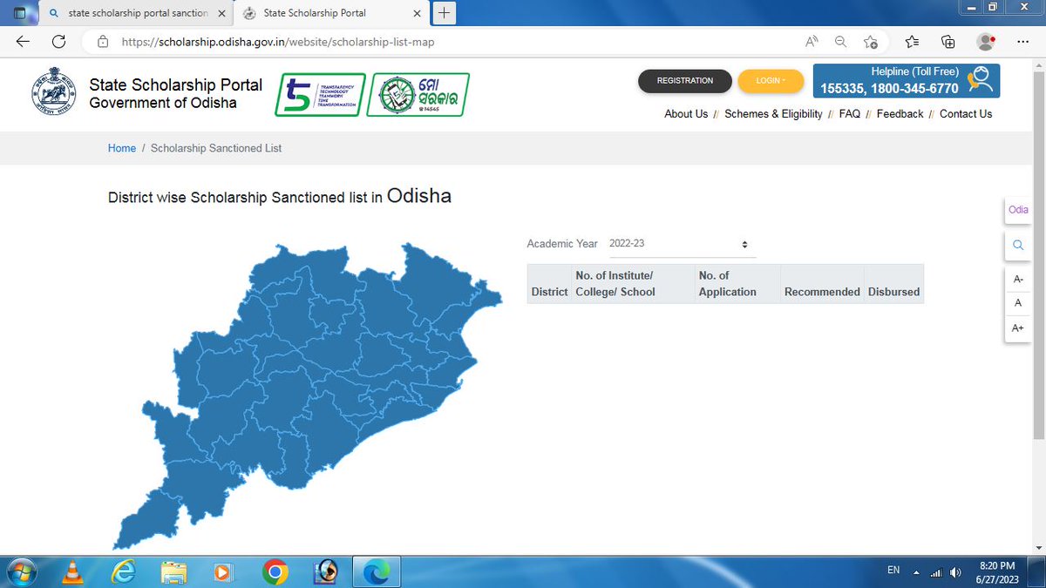The width and height of the screenshot is (1046, 588).
Task: Open the Collections icon
Action: pos(948,41)
